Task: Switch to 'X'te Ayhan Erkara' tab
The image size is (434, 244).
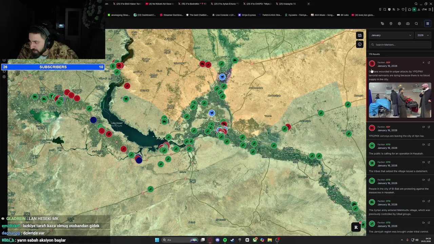Action: 225,4
